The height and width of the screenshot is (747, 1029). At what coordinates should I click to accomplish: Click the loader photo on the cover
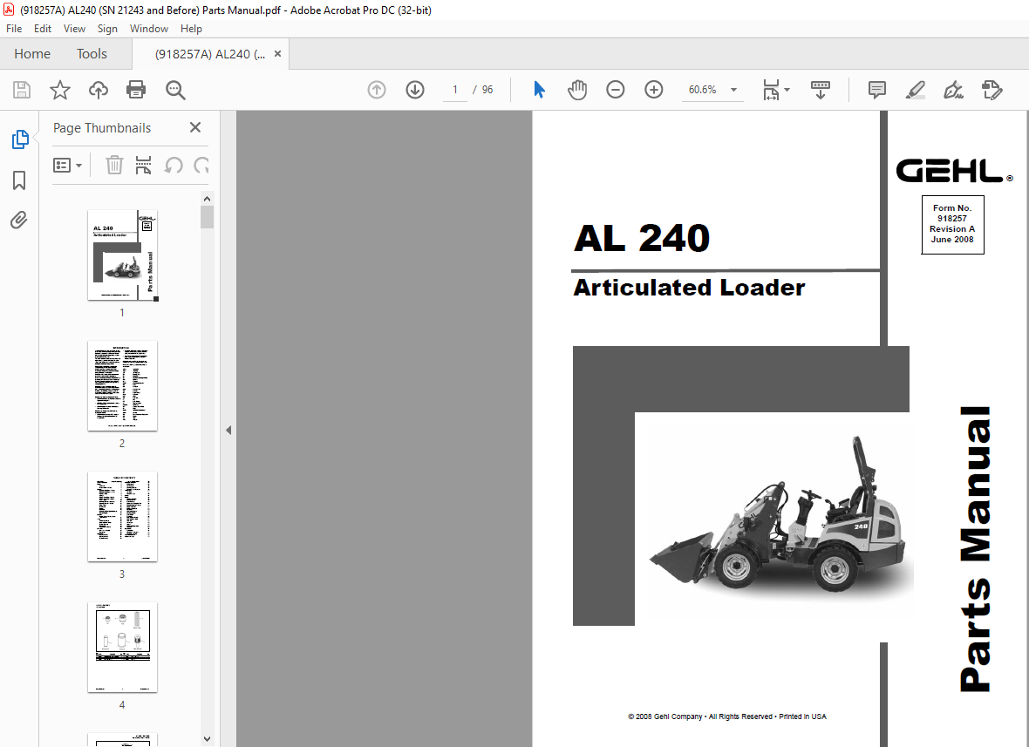pos(781,516)
